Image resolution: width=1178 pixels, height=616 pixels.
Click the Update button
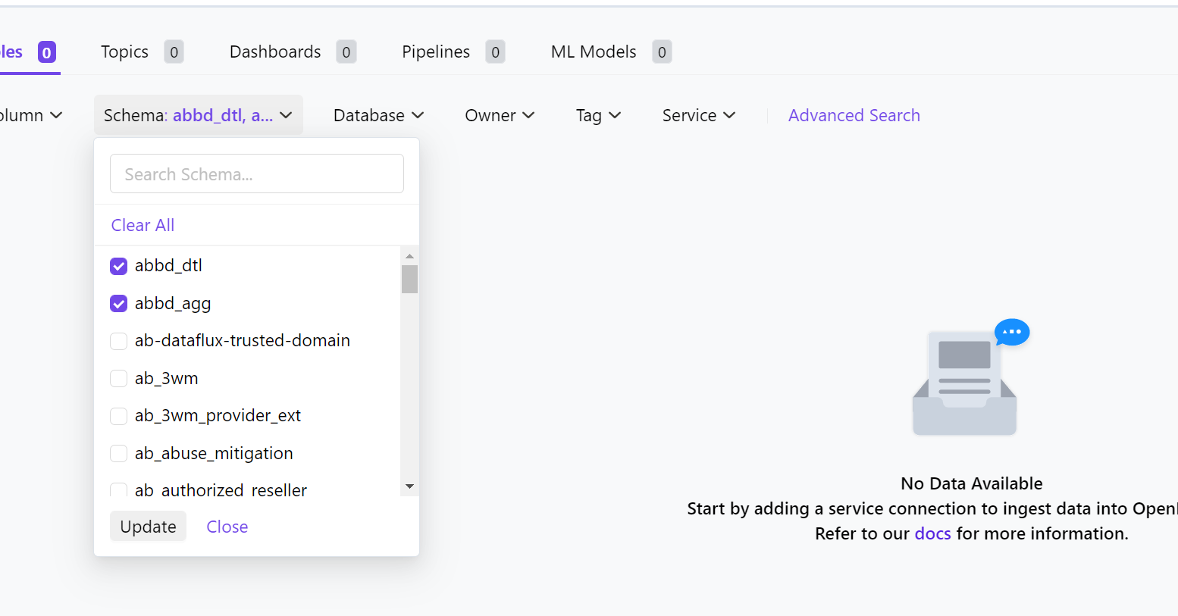pyautogui.click(x=148, y=527)
